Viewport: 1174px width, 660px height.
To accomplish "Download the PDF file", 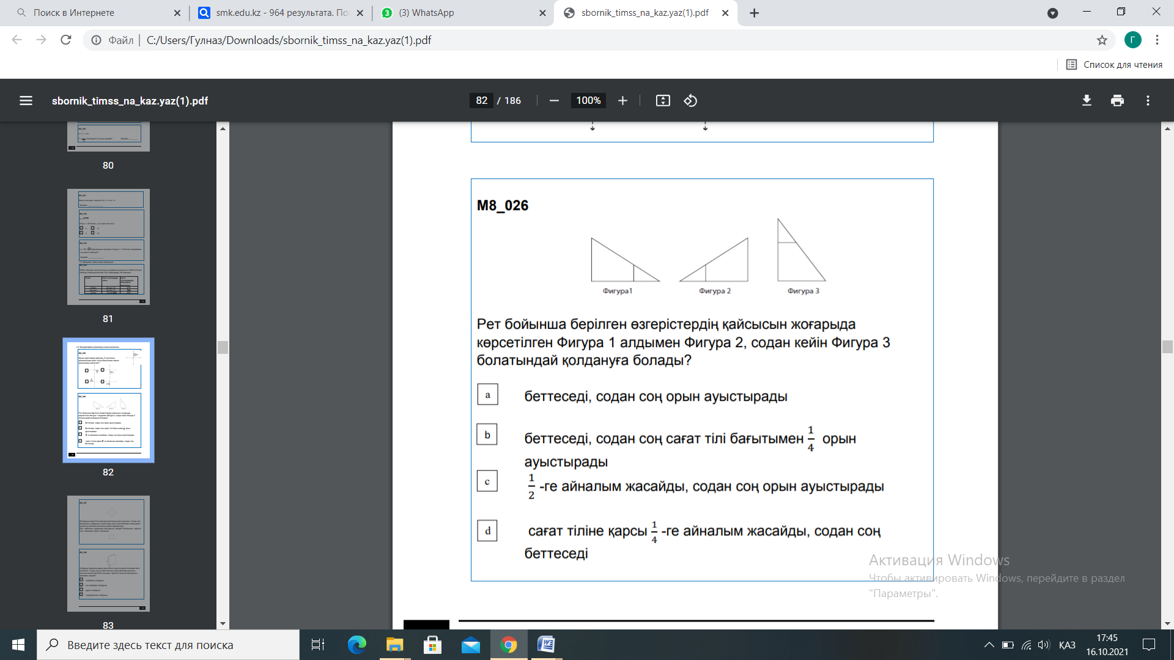I will (x=1087, y=101).
